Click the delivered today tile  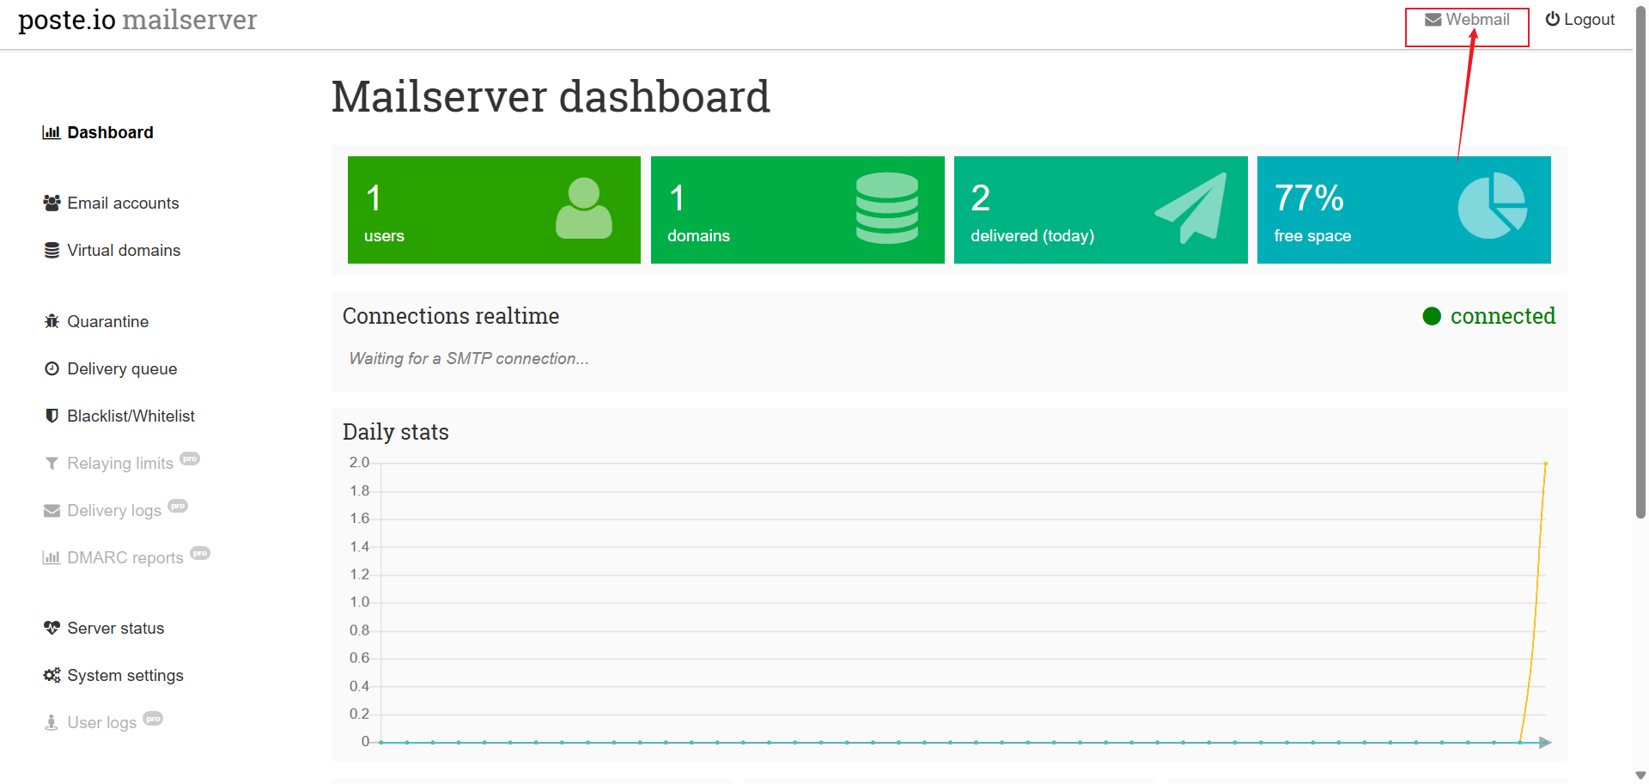coord(1100,210)
